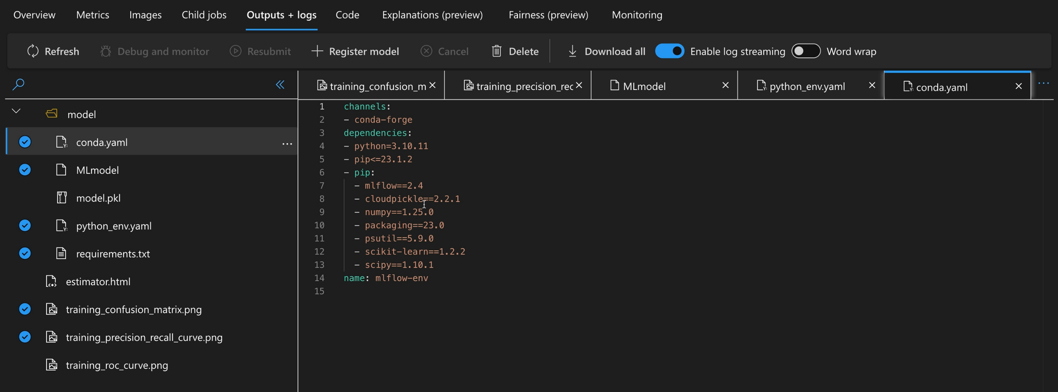Click the Download all arrow icon
The image size is (1058, 392).
point(572,51)
